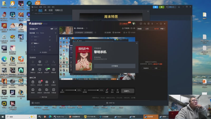This screenshot has height=119, width=211.
Task: Click the microphone volume slider handle
Action: click(x=75, y=90)
